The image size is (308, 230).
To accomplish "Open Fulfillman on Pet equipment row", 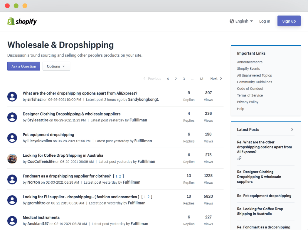I will [x=143, y=141].
